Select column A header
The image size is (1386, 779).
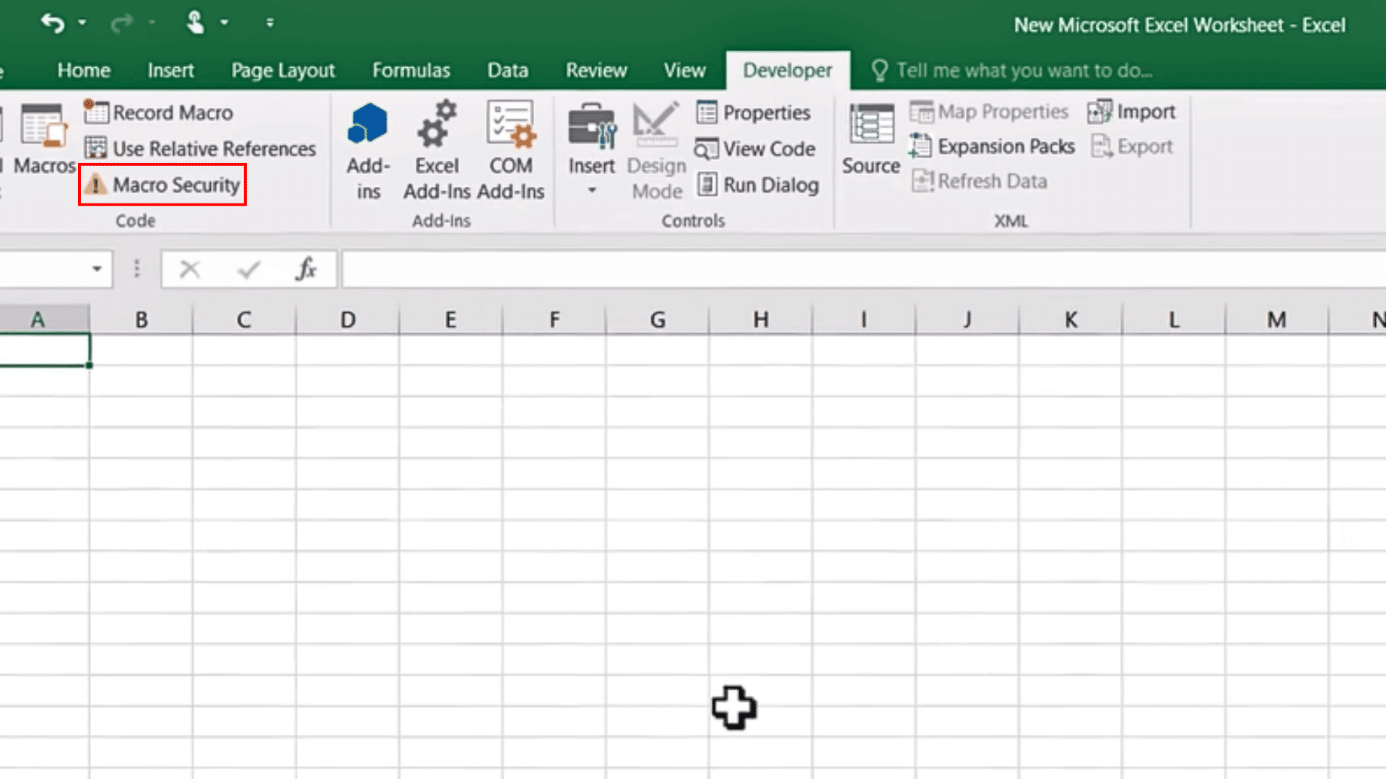pos(45,320)
